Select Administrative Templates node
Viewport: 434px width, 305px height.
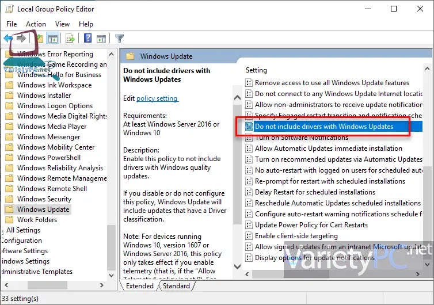pos(36,272)
